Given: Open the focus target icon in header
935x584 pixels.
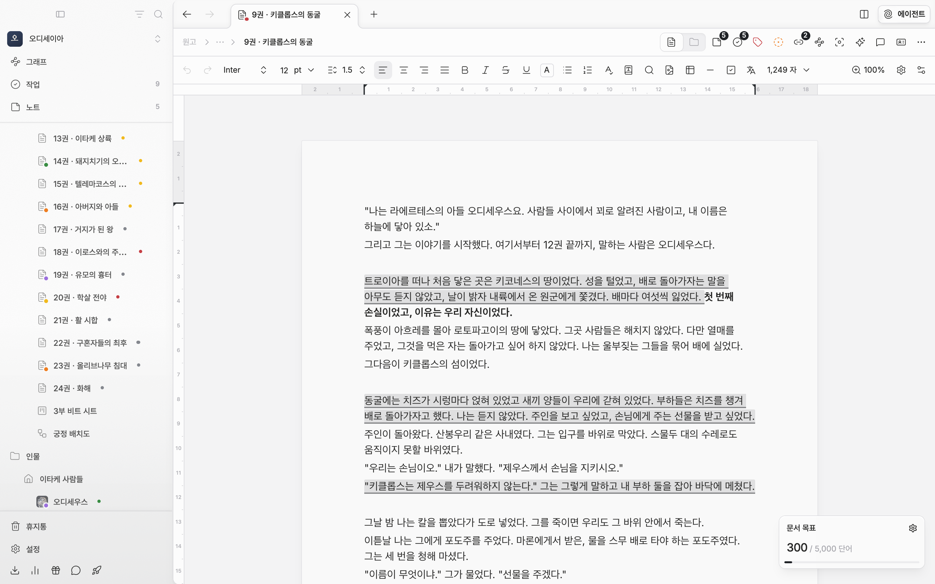Looking at the screenshot, I should pos(840,42).
